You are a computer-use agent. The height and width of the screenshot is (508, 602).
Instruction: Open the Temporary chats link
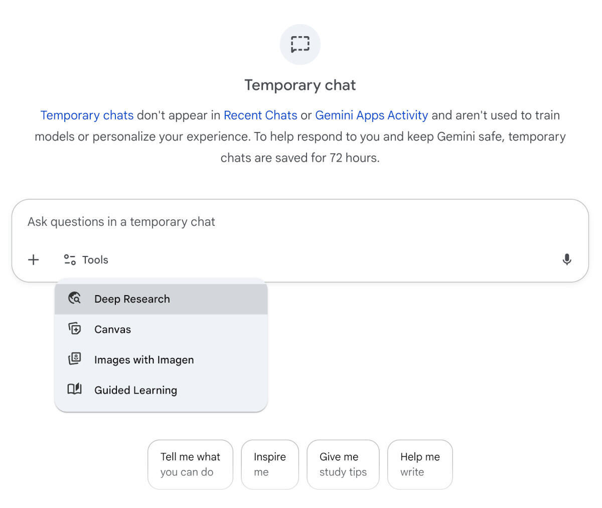click(x=87, y=115)
